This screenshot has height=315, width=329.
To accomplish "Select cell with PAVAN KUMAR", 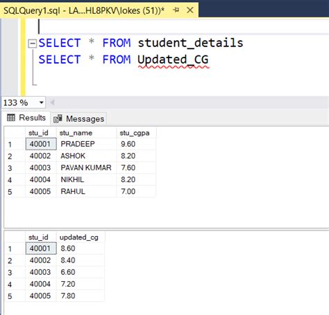I will pyautogui.click(x=86, y=168).
